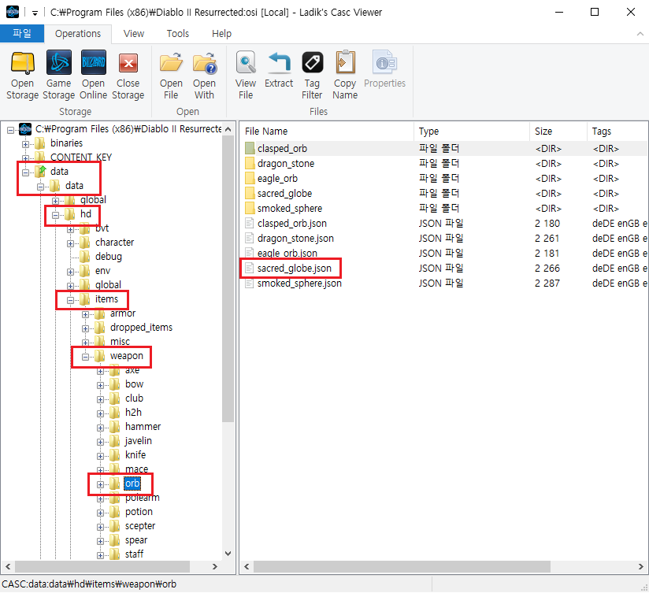Expand the character folder node
Image resolution: width=649 pixels, height=593 pixels.
click(x=70, y=244)
